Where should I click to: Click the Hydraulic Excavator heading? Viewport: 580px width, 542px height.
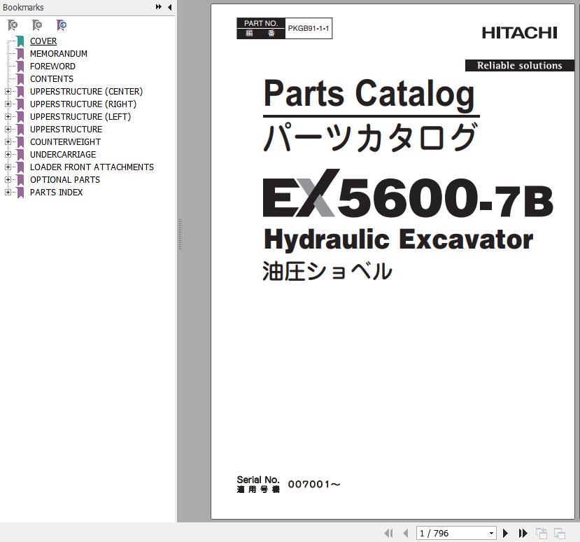click(x=398, y=239)
